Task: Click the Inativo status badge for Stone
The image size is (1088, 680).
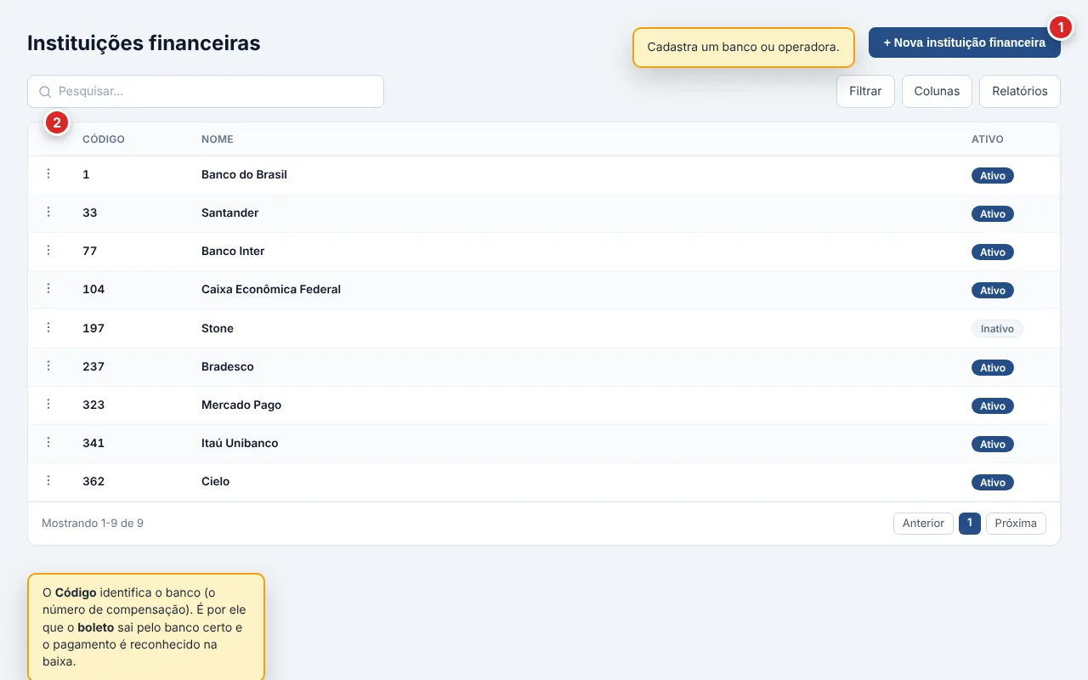Action: [997, 328]
